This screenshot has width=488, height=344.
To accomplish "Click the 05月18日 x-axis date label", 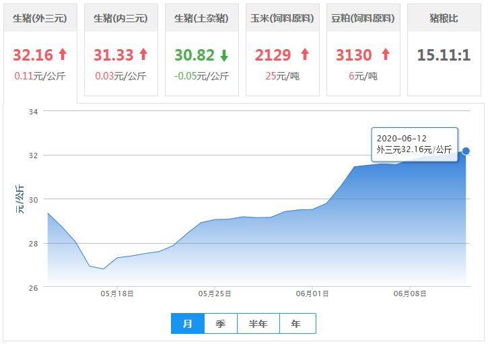I will (x=117, y=294).
